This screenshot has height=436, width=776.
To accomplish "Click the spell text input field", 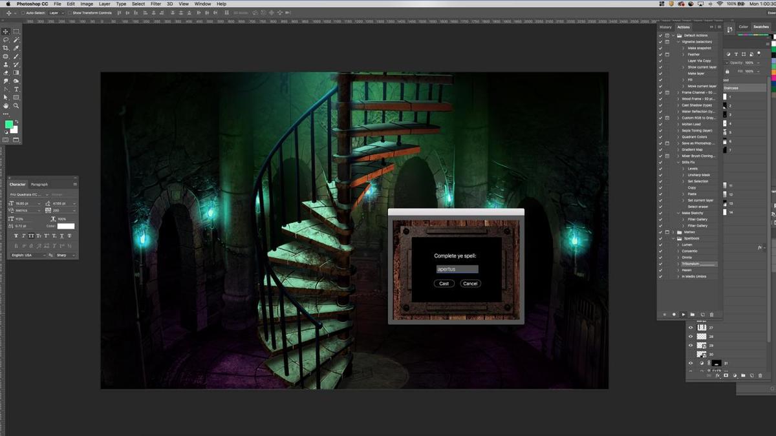I will pos(457,269).
